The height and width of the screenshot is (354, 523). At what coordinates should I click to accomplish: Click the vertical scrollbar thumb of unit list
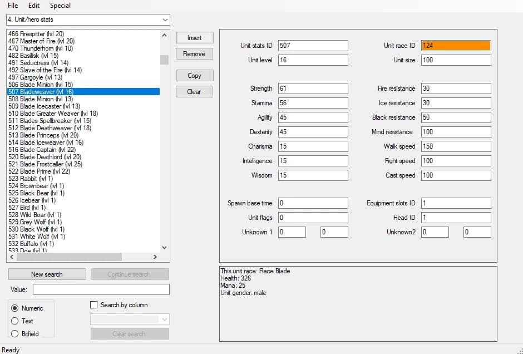coord(164,60)
